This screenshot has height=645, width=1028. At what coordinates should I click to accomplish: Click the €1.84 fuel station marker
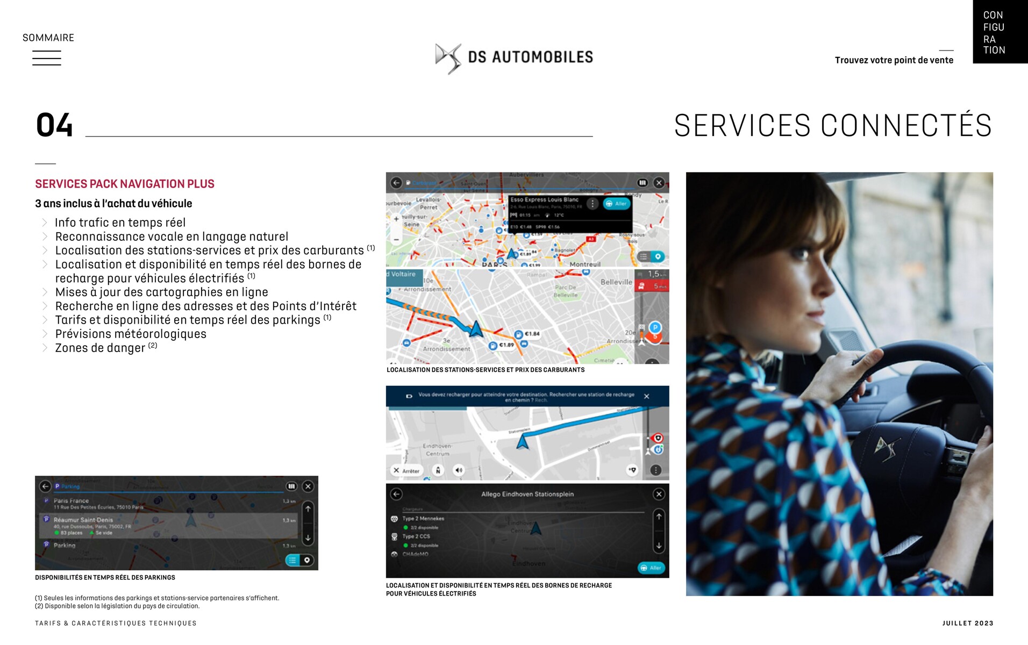pyautogui.click(x=527, y=334)
